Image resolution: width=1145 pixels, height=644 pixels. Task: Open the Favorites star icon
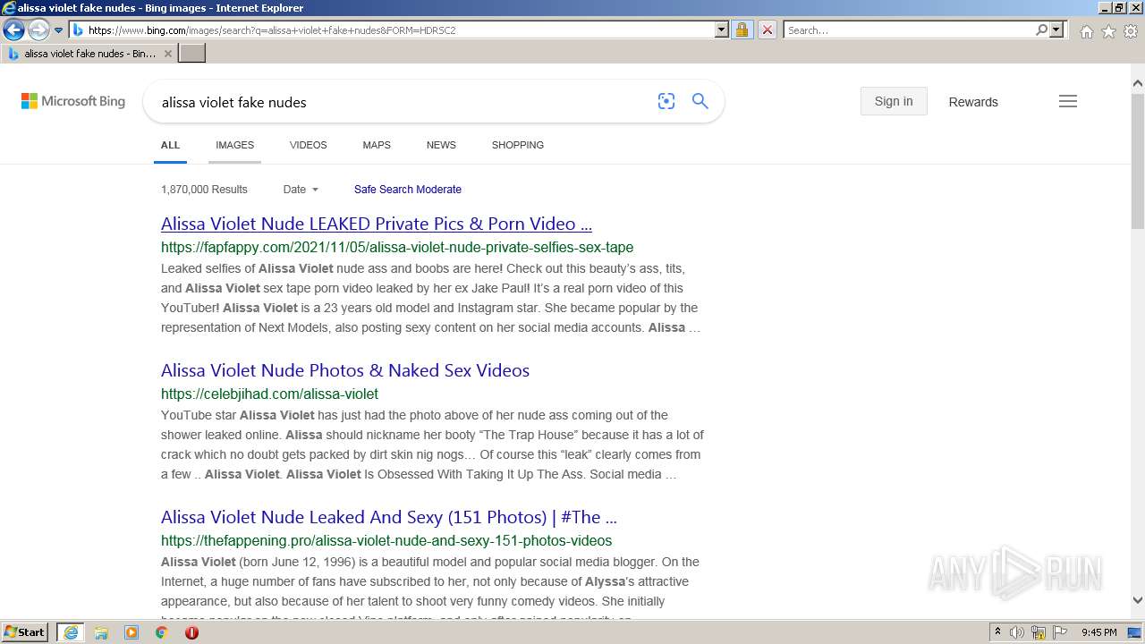click(1108, 31)
